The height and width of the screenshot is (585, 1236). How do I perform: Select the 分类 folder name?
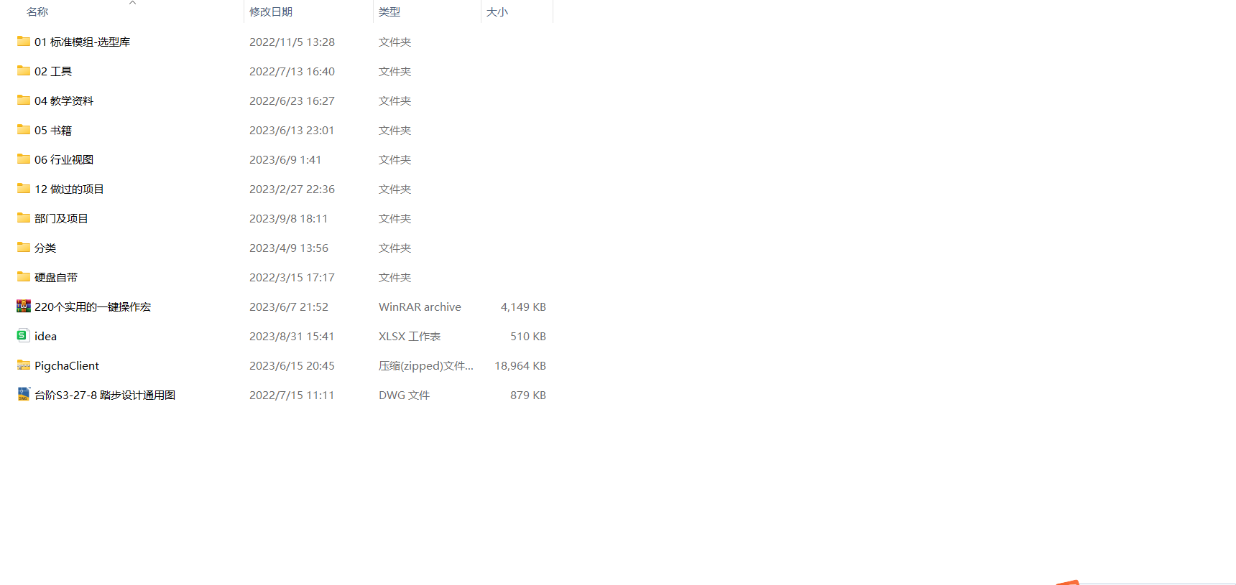point(45,248)
